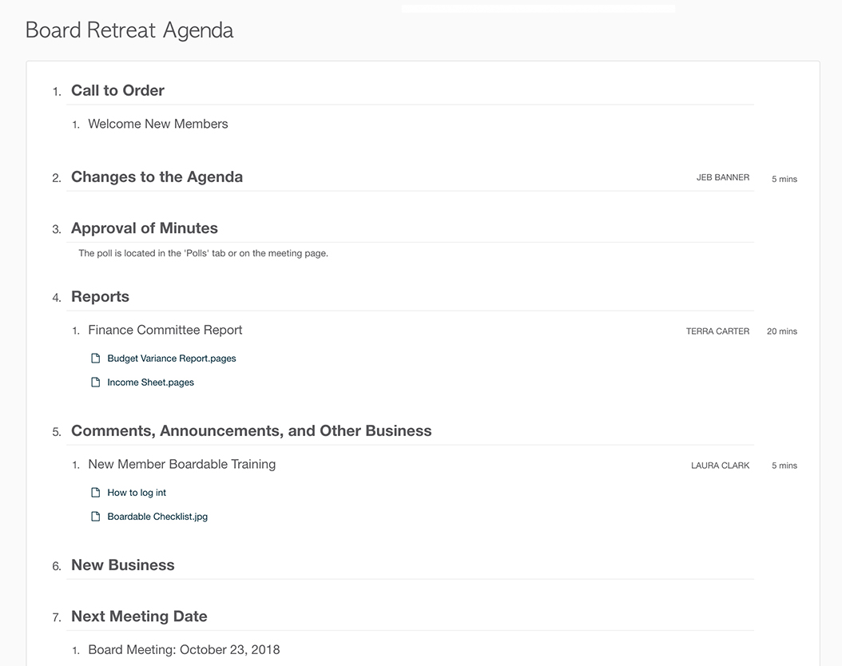842x666 pixels.
Task: Select the Call to Order heading
Action: pyautogui.click(x=117, y=90)
